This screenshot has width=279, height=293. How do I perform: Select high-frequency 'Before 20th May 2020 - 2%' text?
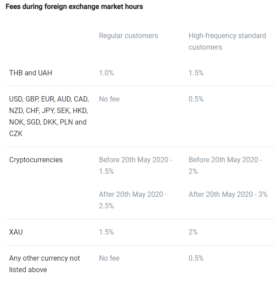(x=225, y=165)
